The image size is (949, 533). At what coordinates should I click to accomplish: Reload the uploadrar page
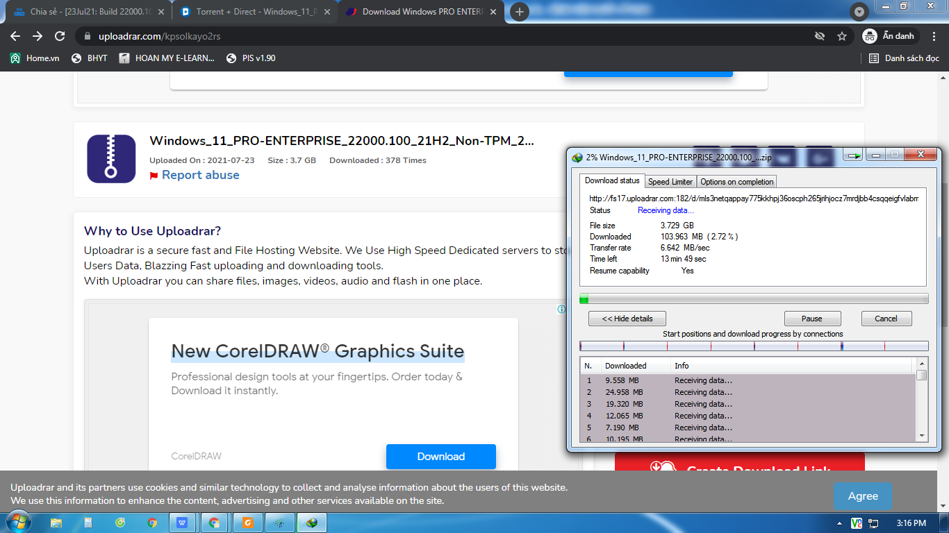point(60,36)
